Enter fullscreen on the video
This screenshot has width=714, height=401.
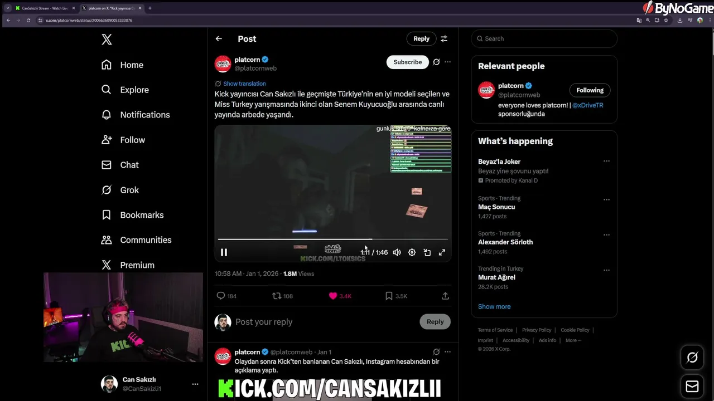tap(442, 252)
